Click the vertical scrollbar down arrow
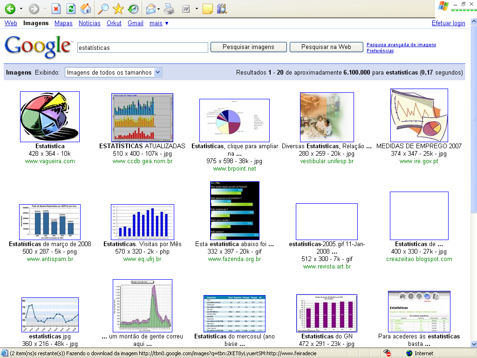 (473, 344)
